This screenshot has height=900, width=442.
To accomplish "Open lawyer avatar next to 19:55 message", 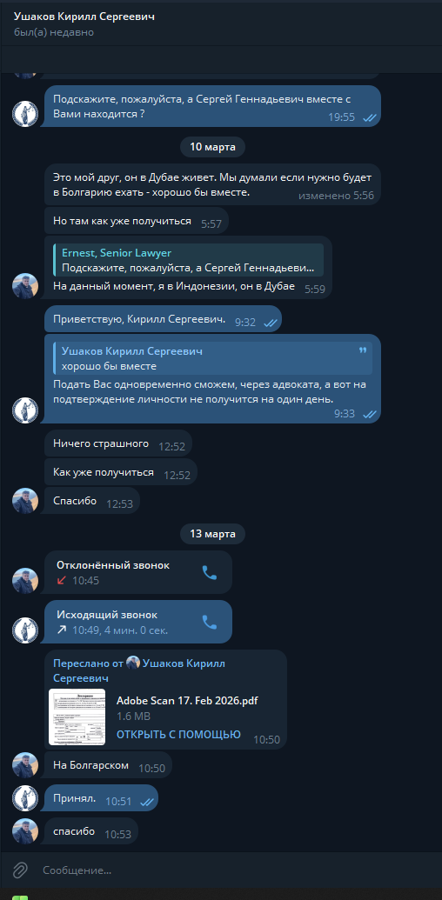I will pyautogui.click(x=25, y=114).
